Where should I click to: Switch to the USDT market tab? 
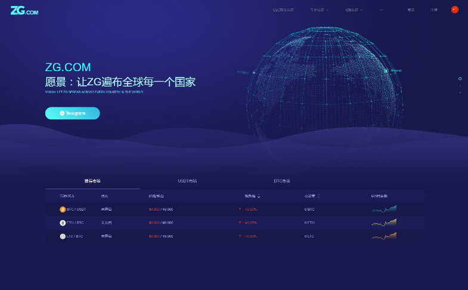point(187,181)
